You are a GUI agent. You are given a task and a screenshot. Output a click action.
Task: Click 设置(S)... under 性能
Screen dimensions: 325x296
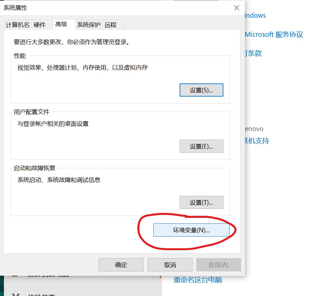click(x=201, y=90)
